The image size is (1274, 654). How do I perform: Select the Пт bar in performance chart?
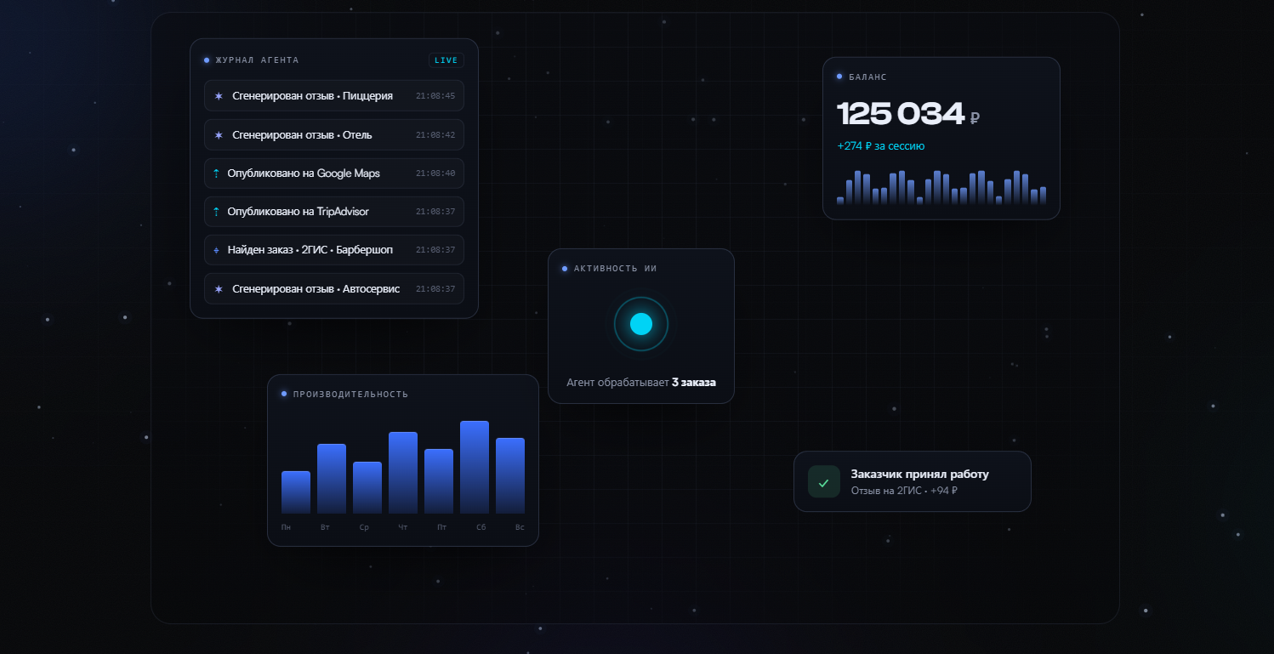(439, 481)
